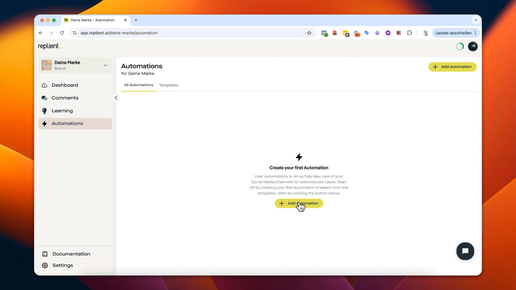Click the progress ring next to the avatar
This screenshot has height=290, width=516.
pyautogui.click(x=460, y=46)
